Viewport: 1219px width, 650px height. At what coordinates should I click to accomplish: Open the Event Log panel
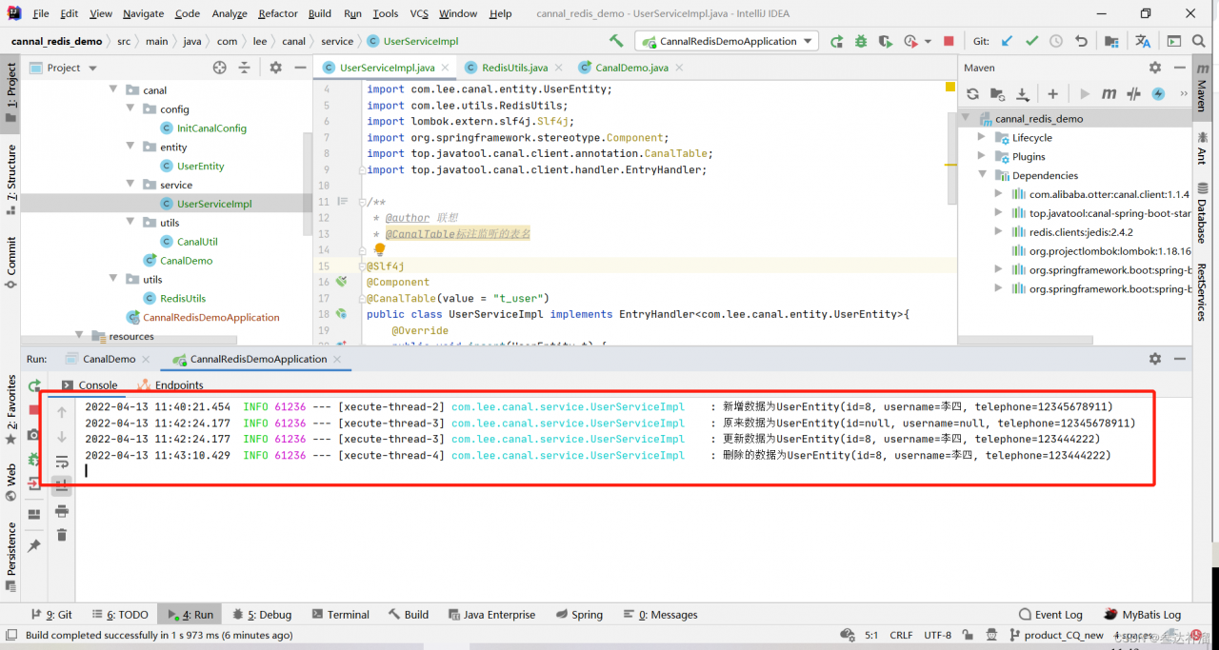coord(1049,615)
